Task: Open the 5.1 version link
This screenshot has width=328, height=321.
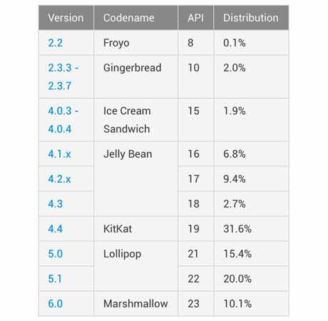Action: pyautogui.click(x=55, y=279)
